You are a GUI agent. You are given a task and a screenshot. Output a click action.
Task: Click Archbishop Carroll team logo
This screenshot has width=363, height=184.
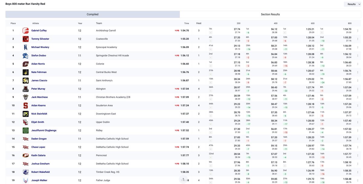[x=25, y=31]
